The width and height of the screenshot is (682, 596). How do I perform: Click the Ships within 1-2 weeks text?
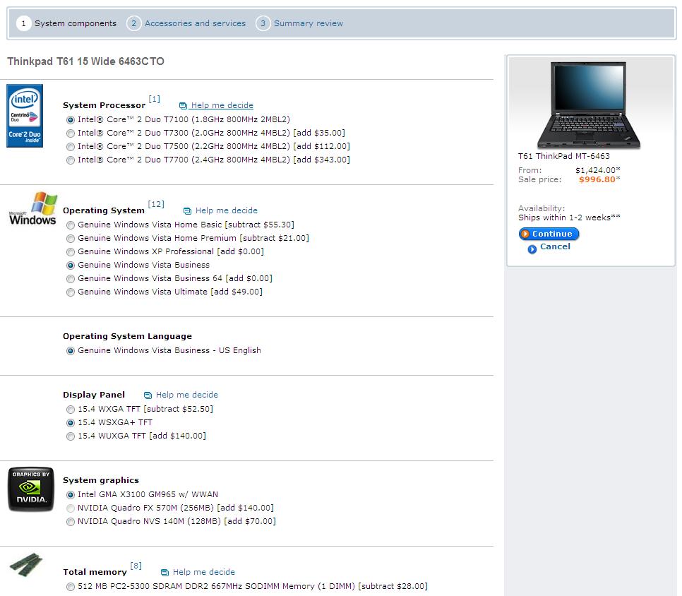[x=569, y=217]
